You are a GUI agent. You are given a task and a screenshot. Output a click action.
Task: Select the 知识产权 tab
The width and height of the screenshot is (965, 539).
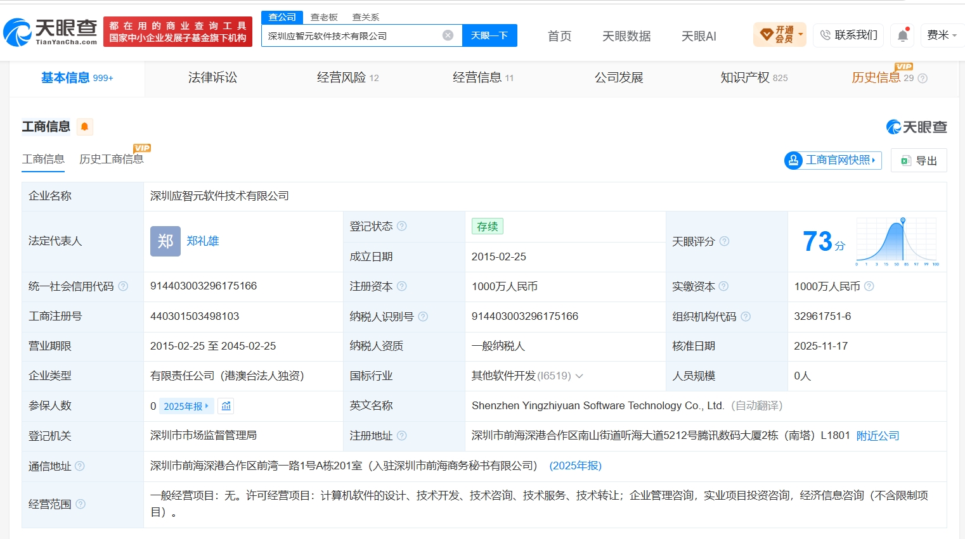(754, 78)
